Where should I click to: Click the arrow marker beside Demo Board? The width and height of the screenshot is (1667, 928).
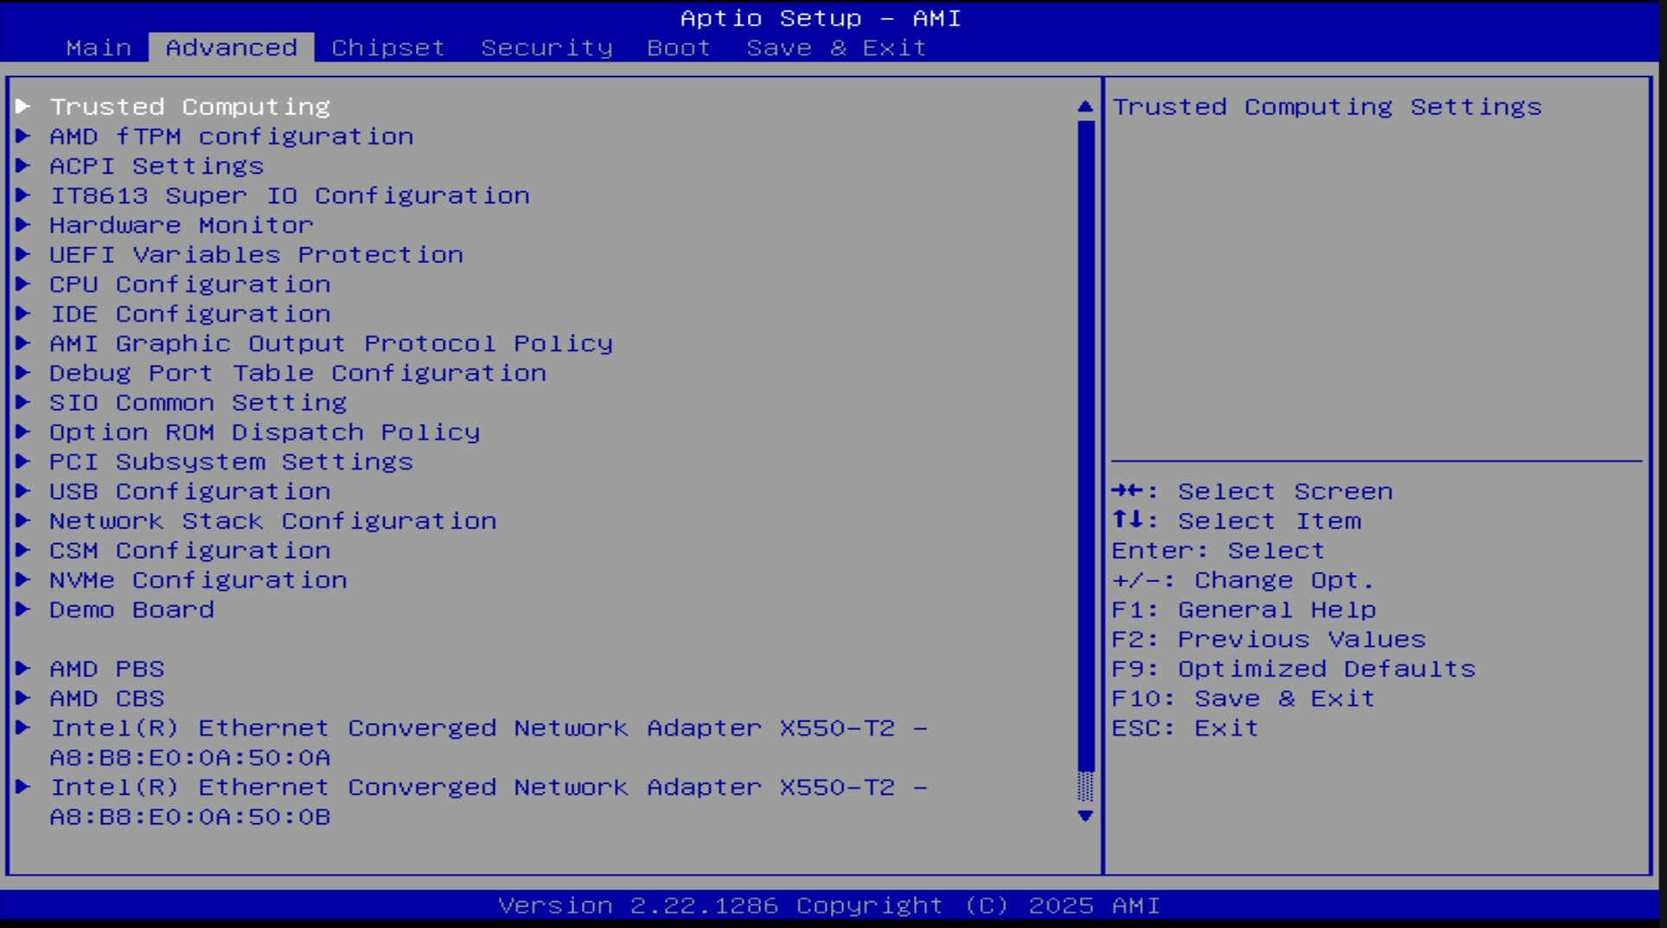(23, 610)
